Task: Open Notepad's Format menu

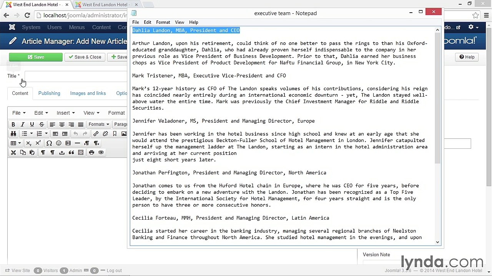Action: point(163,22)
